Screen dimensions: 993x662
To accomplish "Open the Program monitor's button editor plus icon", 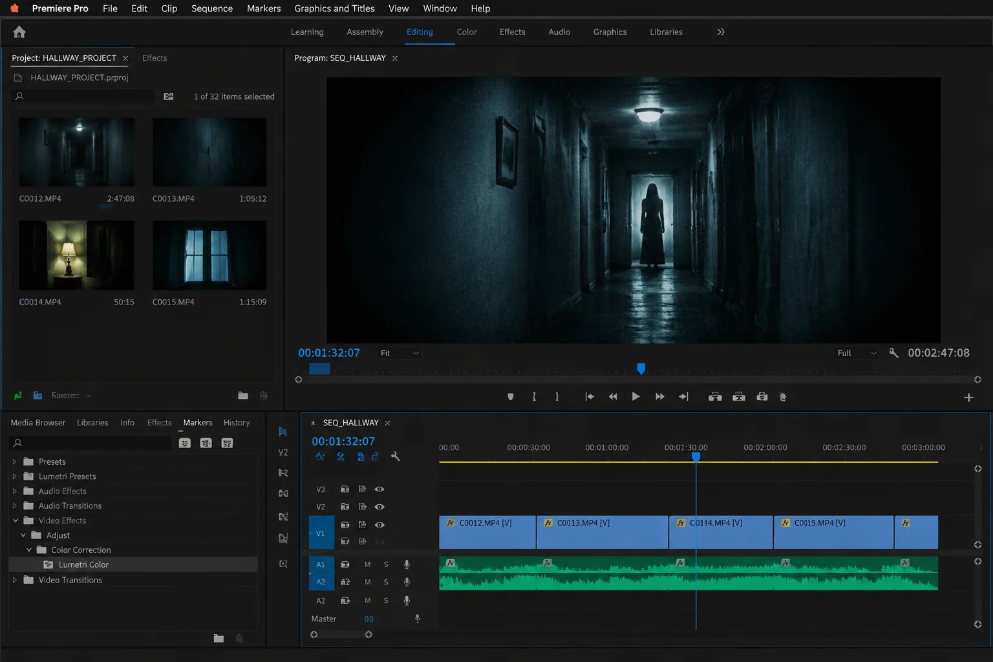I will click(968, 398).
